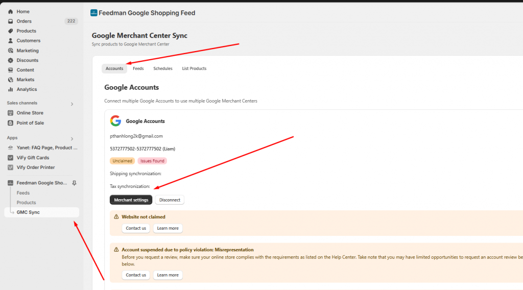This screenshot has height=290, width=523.
Task: Click the pthanhlong2k@gmail.com email text
Action: pos(136,136)
